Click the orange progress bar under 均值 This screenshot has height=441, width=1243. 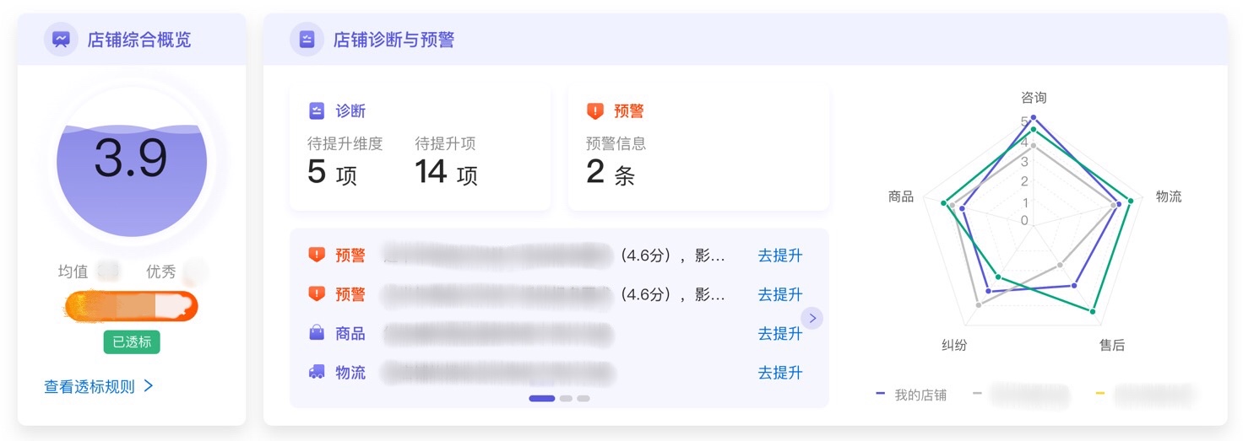tap(132, 305)
